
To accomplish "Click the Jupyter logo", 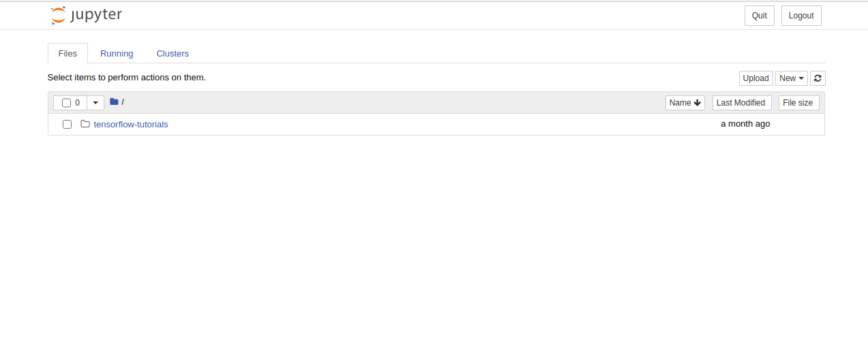I will point(87,15).
